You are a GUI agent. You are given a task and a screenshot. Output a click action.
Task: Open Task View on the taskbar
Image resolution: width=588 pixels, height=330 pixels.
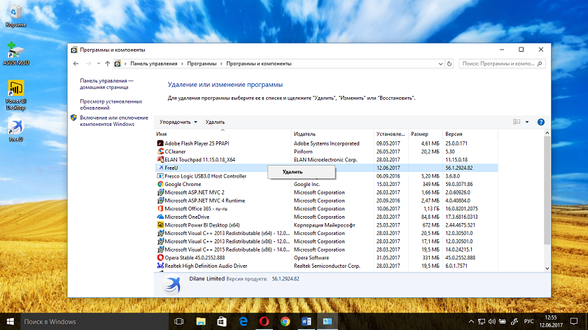click(179, 322)
